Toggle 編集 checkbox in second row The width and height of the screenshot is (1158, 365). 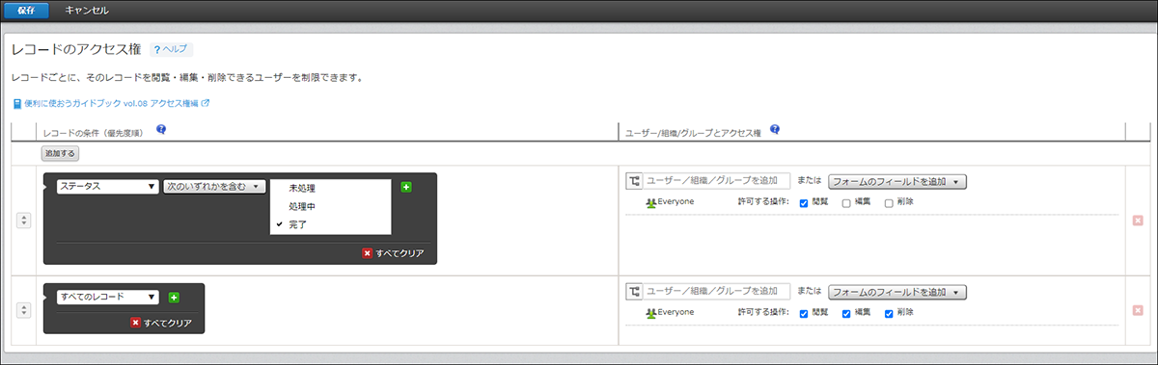click(846, 313)
